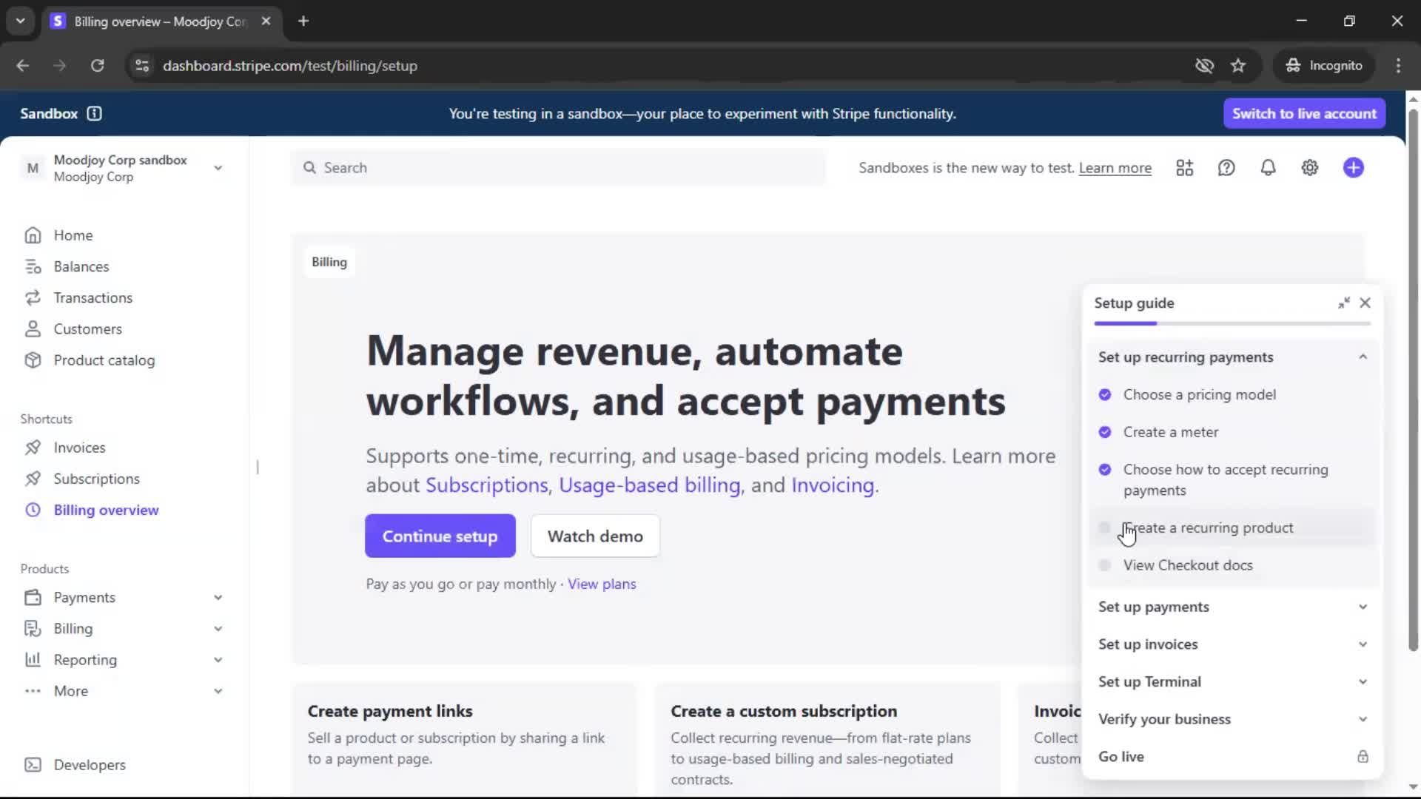The height and width of the screenshot is (799, 1421).
Task: Expand Billing in Products sidebar
Action: click(x=217, y=629)
